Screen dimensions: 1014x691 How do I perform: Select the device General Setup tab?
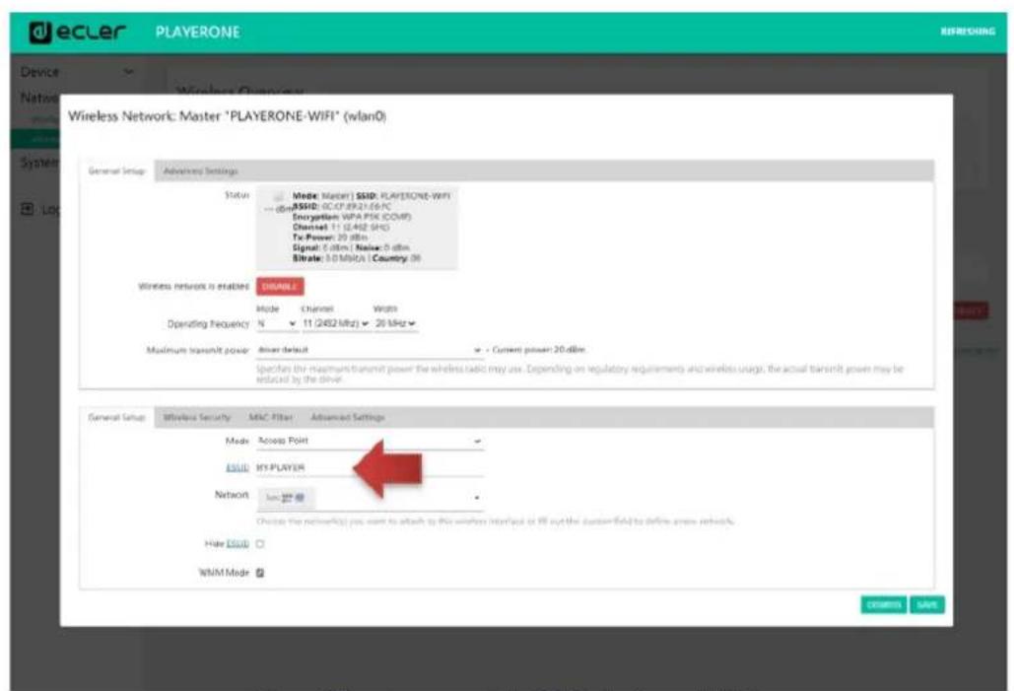click(x=116, y=172)
